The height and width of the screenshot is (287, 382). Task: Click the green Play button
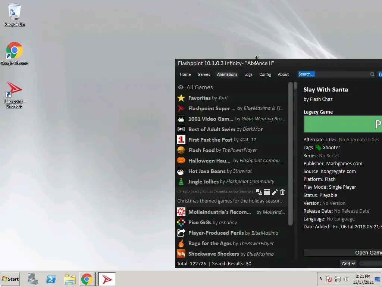(343, 124)
